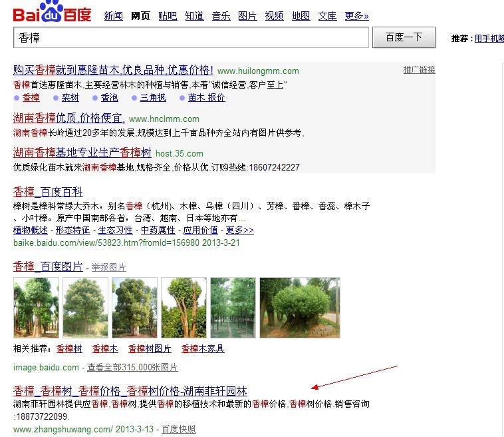Open second thumbnail of single round tree
This screenshot has width=504, height=437.
coord(86,308)
